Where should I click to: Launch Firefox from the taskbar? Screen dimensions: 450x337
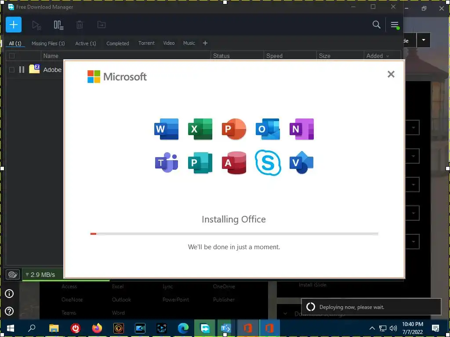click(x=97, y=328)
